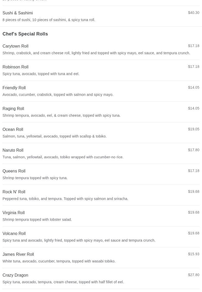The height and width of the screenshot is (292, 202).
Task: Click the Crazy Dragon roll
Action: click(x=15, y=275)
